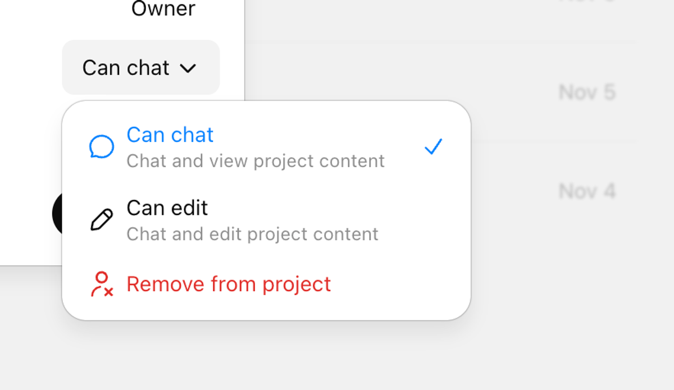Collapse the permission options dropdown
Image resolution: width=674 pixels, height=390 pixels.
coord(140,67)
